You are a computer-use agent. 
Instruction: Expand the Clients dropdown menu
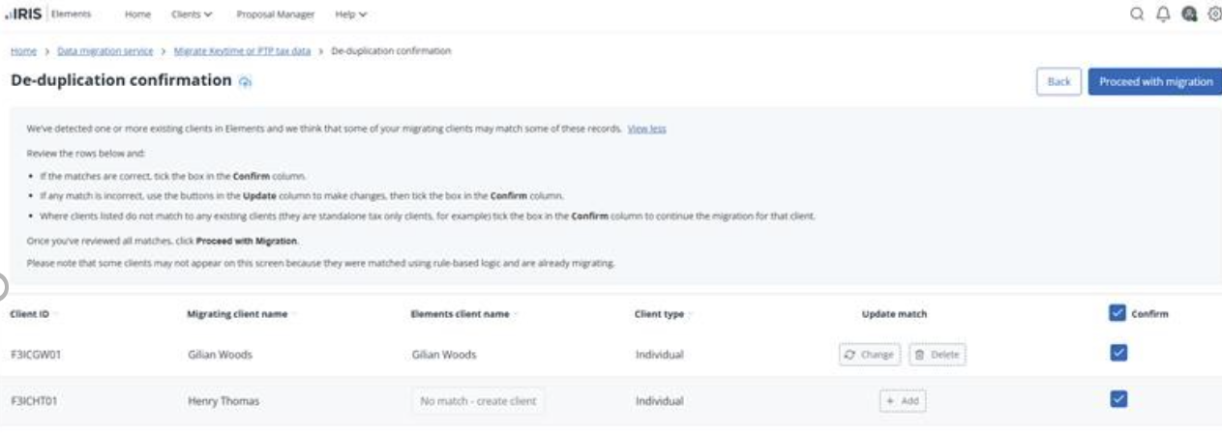(x=191, y=14)
